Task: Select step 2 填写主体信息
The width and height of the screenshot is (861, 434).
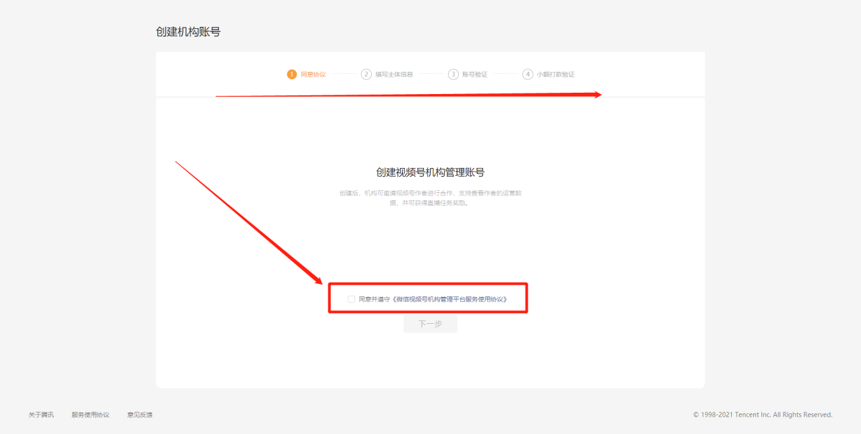Action: tap(387, 75)
